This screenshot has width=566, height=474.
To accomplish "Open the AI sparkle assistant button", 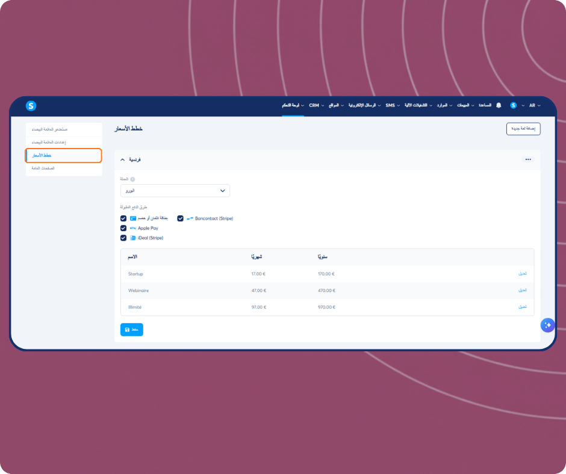I will click(547, 325).
